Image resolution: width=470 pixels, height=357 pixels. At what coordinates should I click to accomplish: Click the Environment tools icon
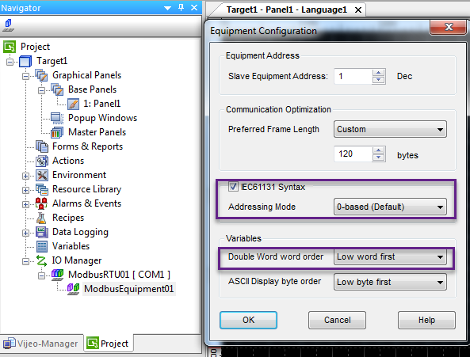(x=42, y=175)
